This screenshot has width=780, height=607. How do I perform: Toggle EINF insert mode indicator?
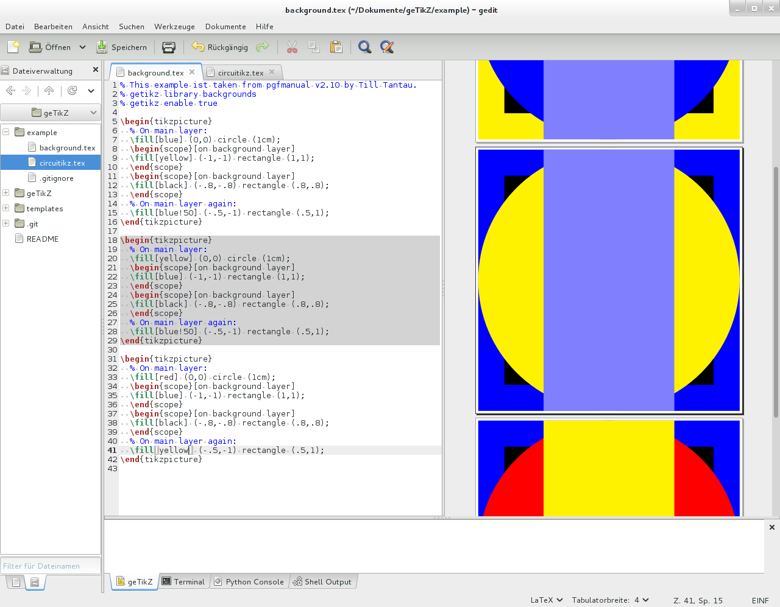pos(760,600)
